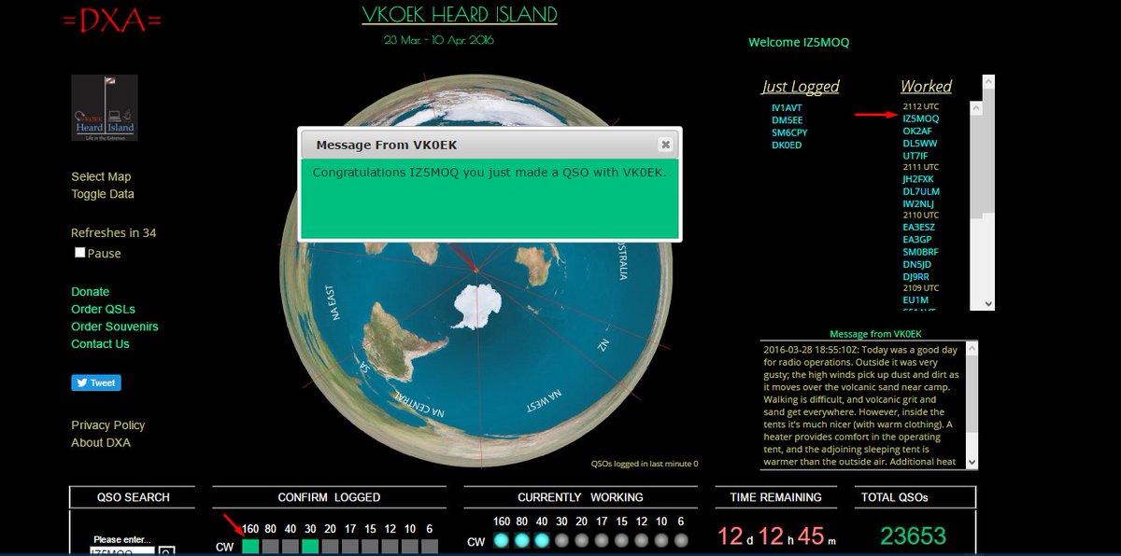Screen dimensions: 1121x556
Task: Click the Confirm Logged CW 30 green box
Action: (310, 547)
